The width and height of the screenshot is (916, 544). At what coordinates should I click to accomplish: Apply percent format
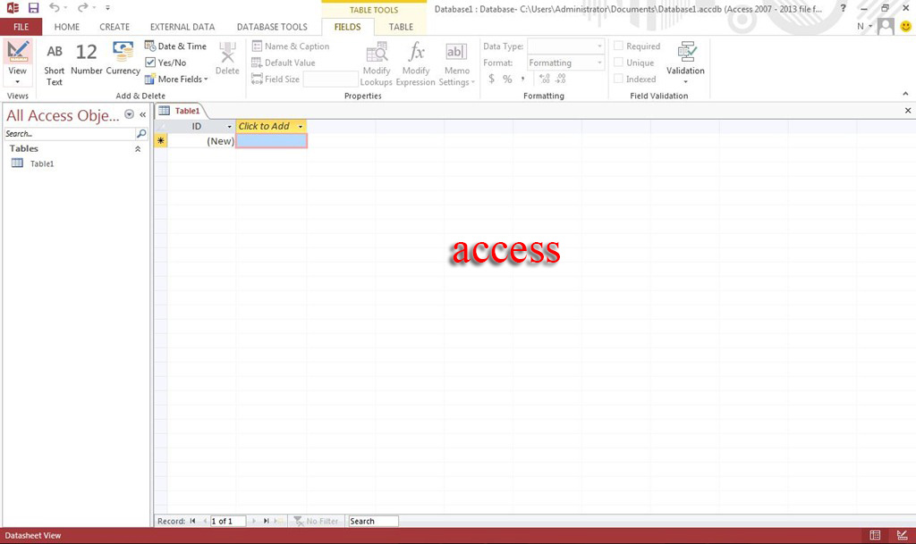click(x=507, y=78)
